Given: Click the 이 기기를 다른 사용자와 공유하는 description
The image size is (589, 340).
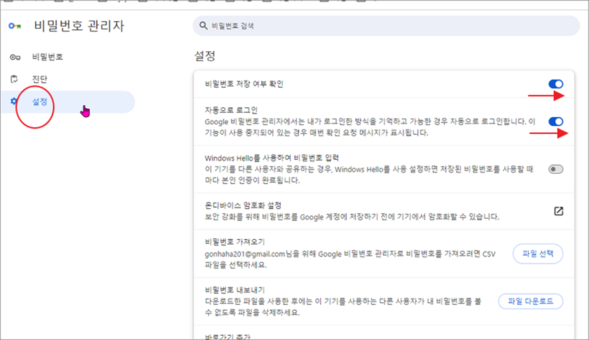Looking at the screenshot, I should pos(369,175).
